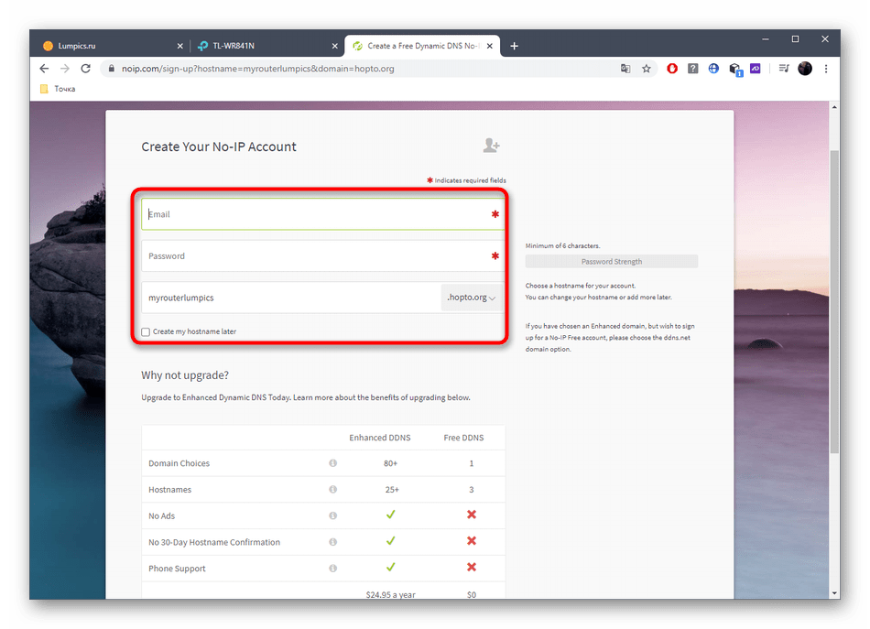
Task: Click the Chrome profile avatar
Action: point(805,69)
